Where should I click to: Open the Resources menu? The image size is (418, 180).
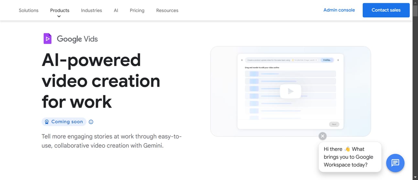[167, 10]
